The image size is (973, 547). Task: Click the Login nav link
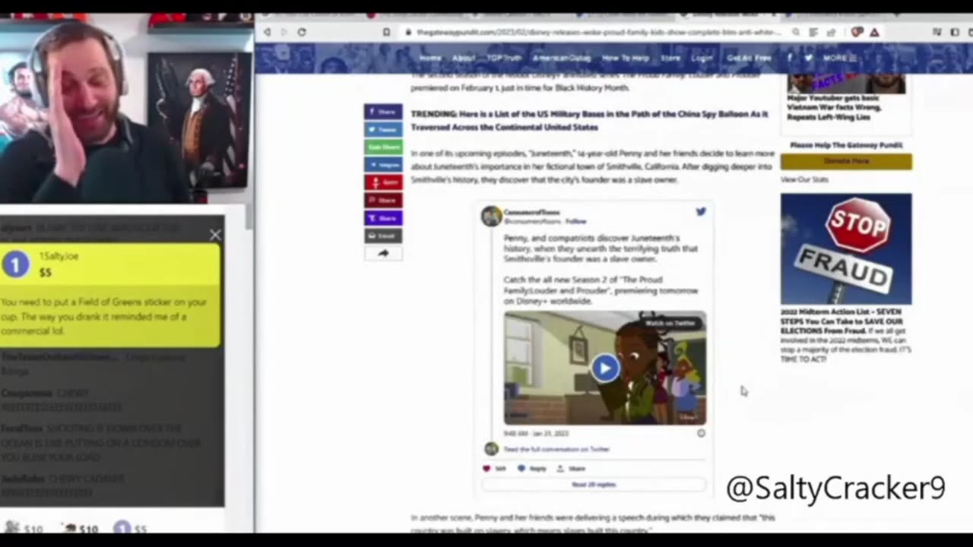coord(702,58)
